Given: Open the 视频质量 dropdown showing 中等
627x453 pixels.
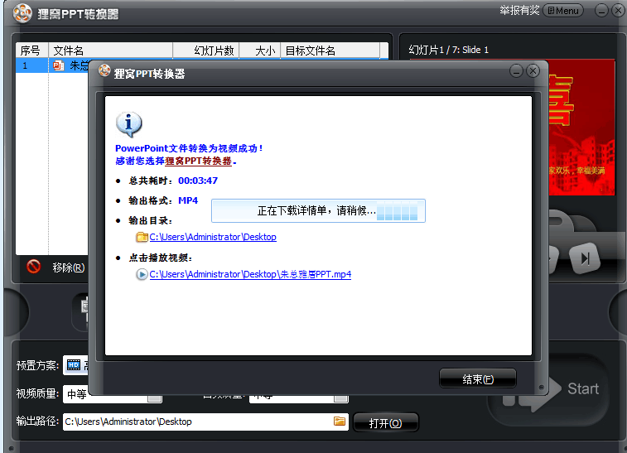Looking at the screenshot, I should pos(113,395).
